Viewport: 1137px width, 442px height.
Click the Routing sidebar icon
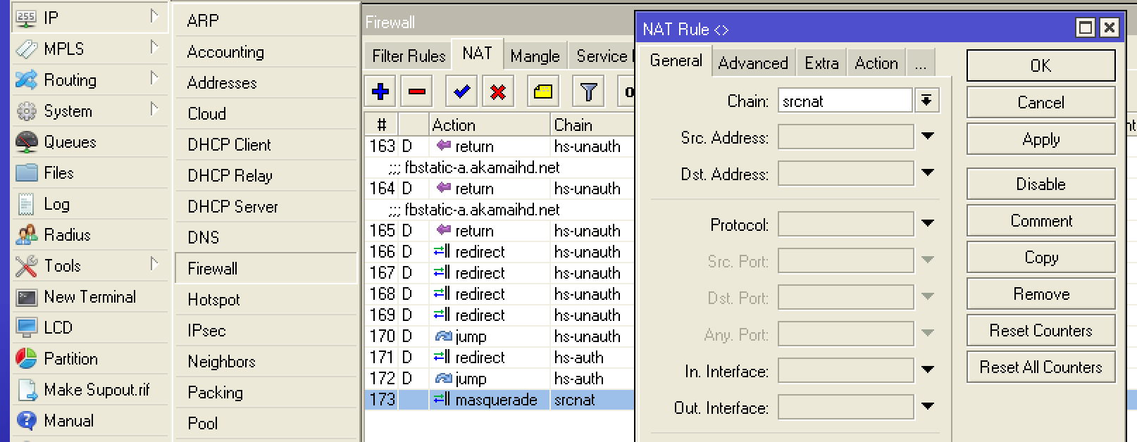[26, 80]
